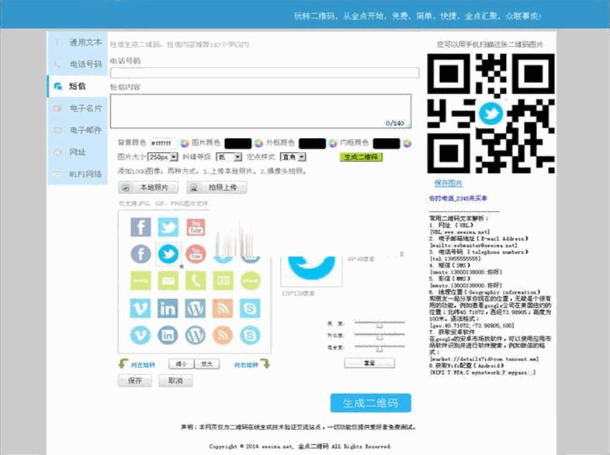The height and width of the screenshot is (455, 610).
Task: Pick the round WordPress logo icon
Action: click(x=196, y=335)
